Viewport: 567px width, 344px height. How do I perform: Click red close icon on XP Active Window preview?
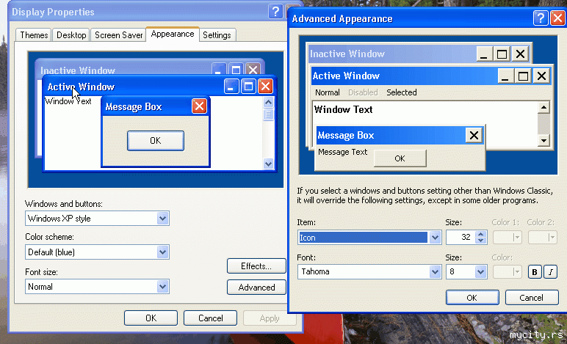pyautogui.click(x=265, y=87)
